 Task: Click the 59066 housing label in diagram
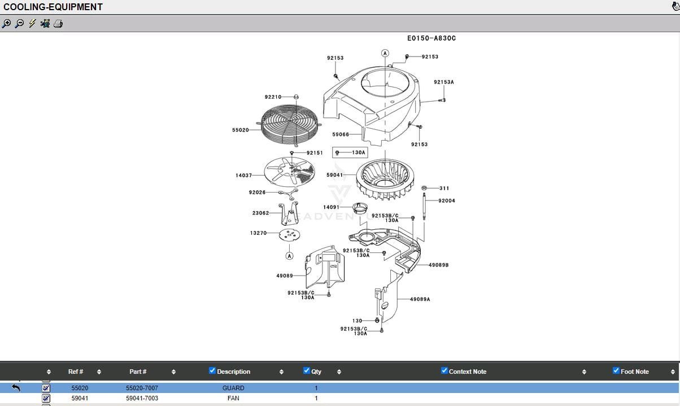coord(340,134)
